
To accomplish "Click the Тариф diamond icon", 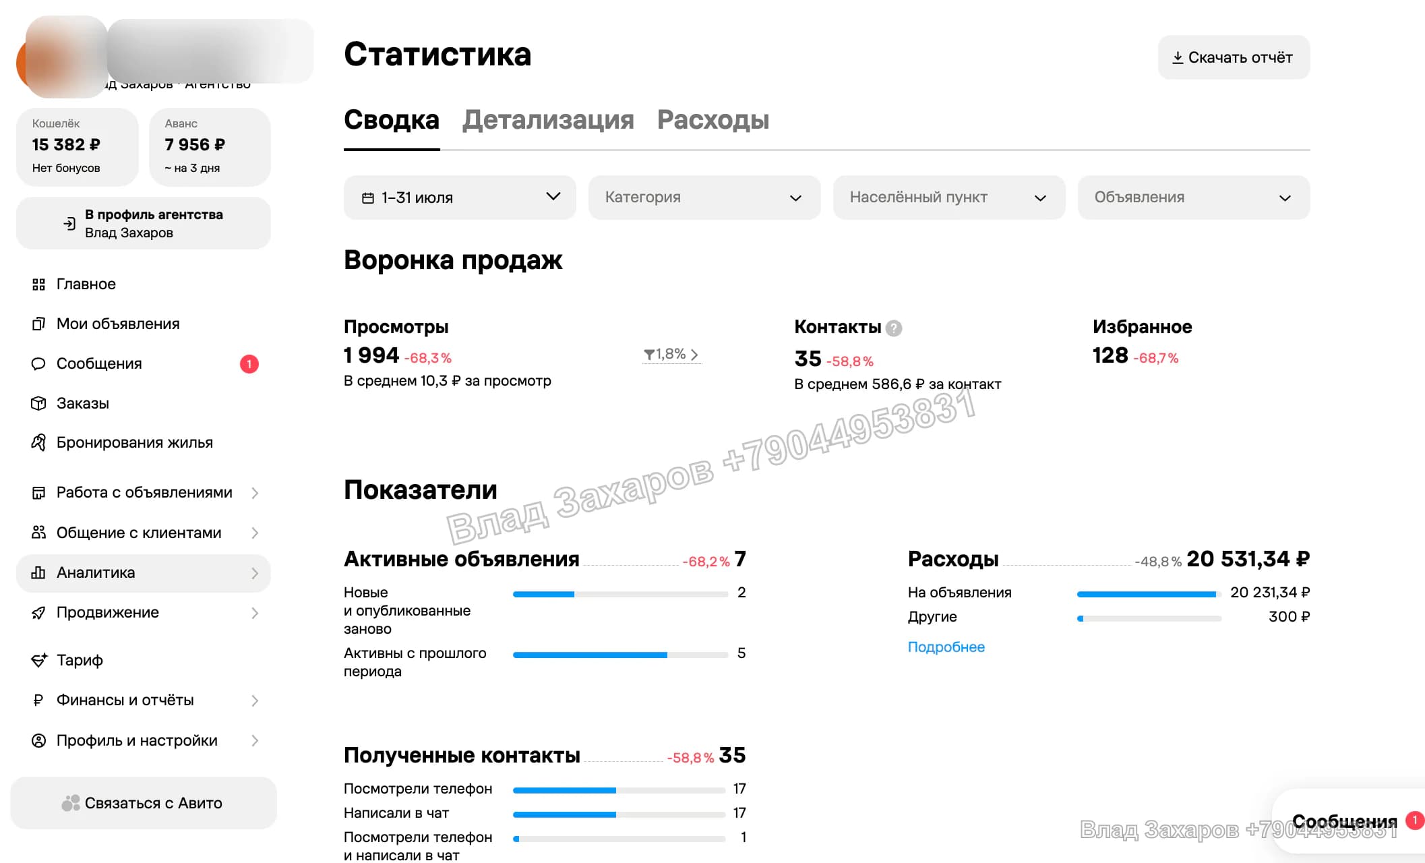I will pos(39,660).
